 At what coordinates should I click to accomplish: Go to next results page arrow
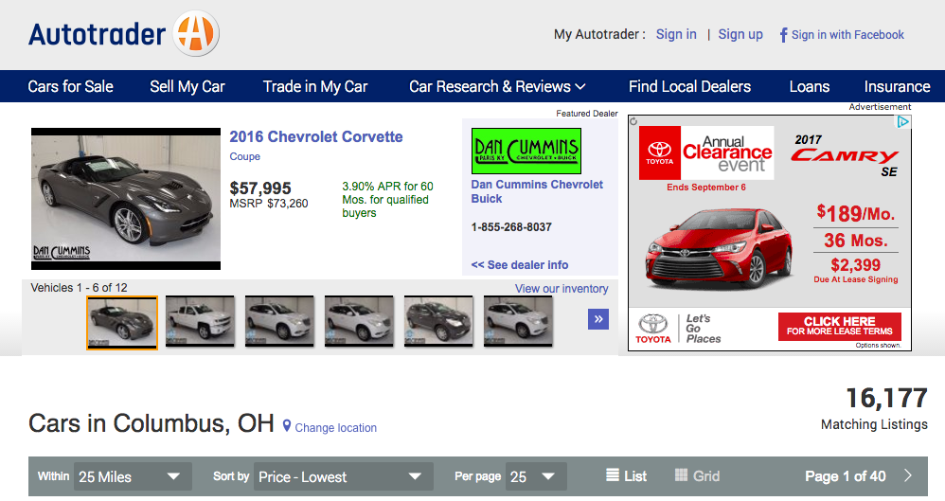pyautogui.click(x=908, y=475)
